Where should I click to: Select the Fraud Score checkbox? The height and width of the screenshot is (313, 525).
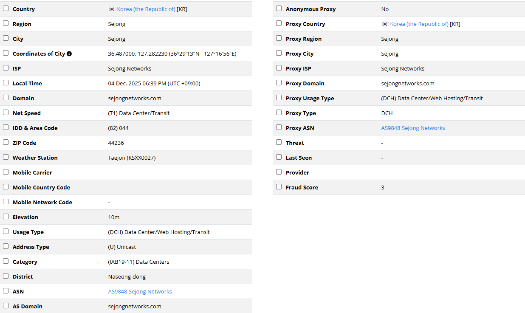click(x=279, y=187)
